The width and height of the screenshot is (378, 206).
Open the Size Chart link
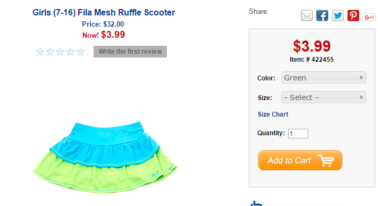pyautogui.click(x=273, y=114)
